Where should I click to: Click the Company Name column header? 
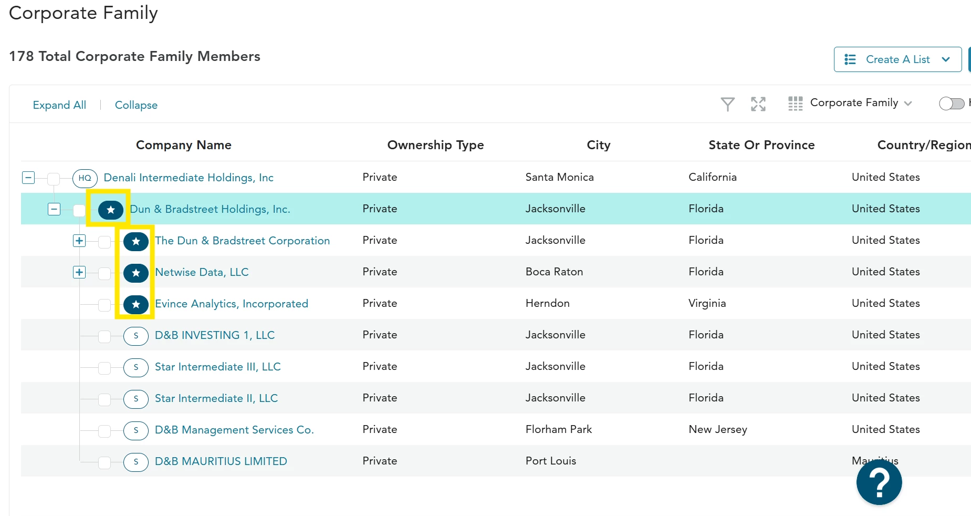click(183, 145)
